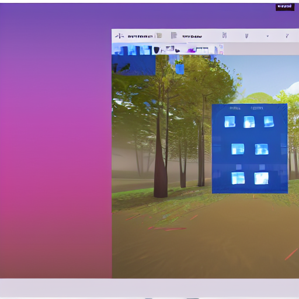Click the document icon before second toolbar label

(x=174, y=36)
